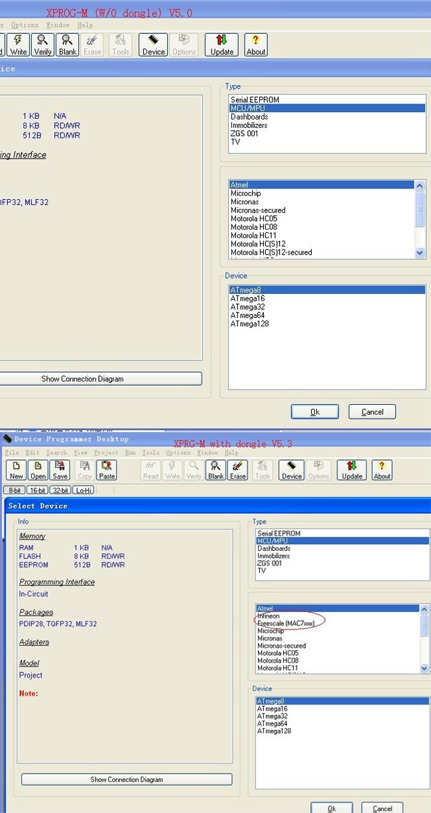Click the Blank check icon in top V5.0 window

click(68, 44)
